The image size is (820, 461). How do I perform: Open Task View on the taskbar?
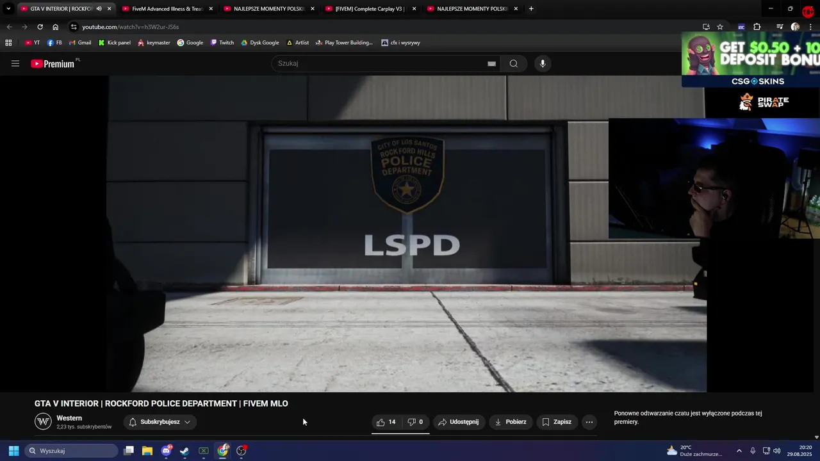[129, 451]
